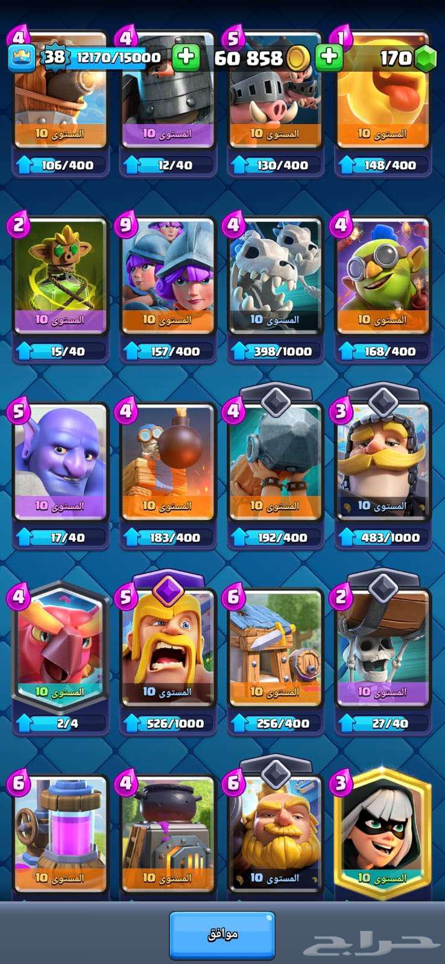The width and height of the screenshot is (445, 964).
Task: Tap the blue crown profile icon
Action: 22,58
